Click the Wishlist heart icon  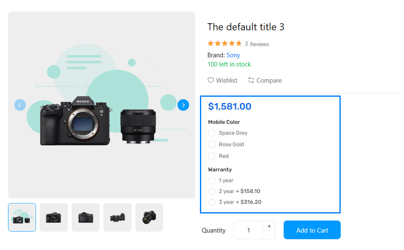(211, 80)
